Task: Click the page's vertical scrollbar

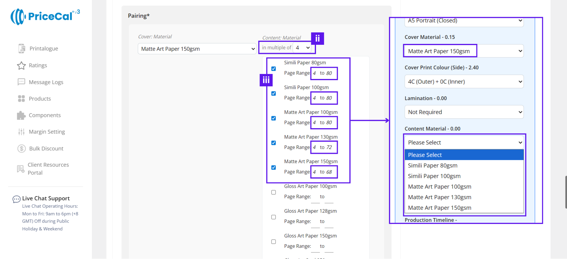Action: click(x=566, y=192)
